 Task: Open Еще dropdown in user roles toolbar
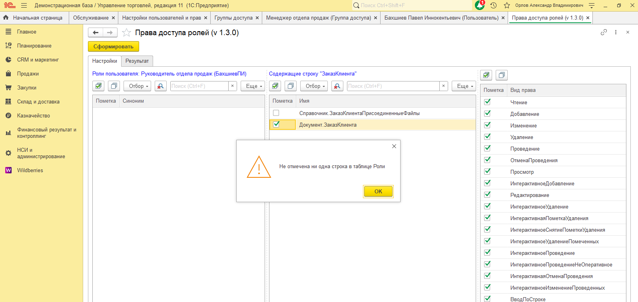[253, 86]
